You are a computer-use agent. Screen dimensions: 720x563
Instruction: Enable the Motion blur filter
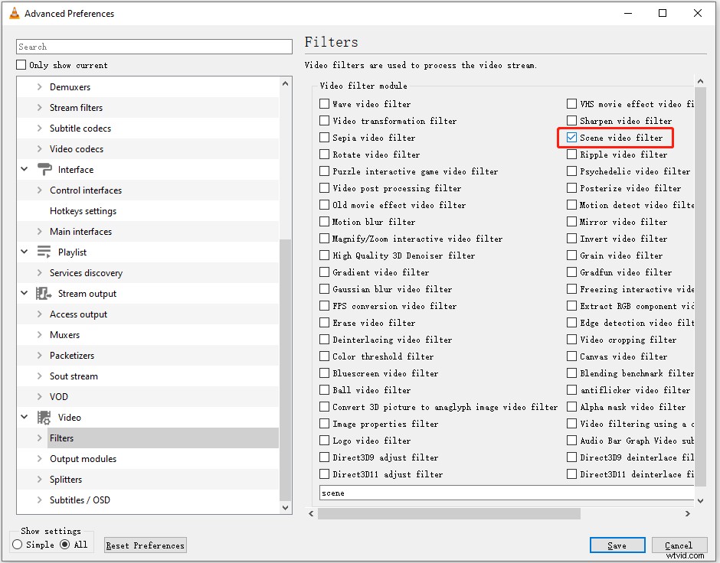(323, 221)
